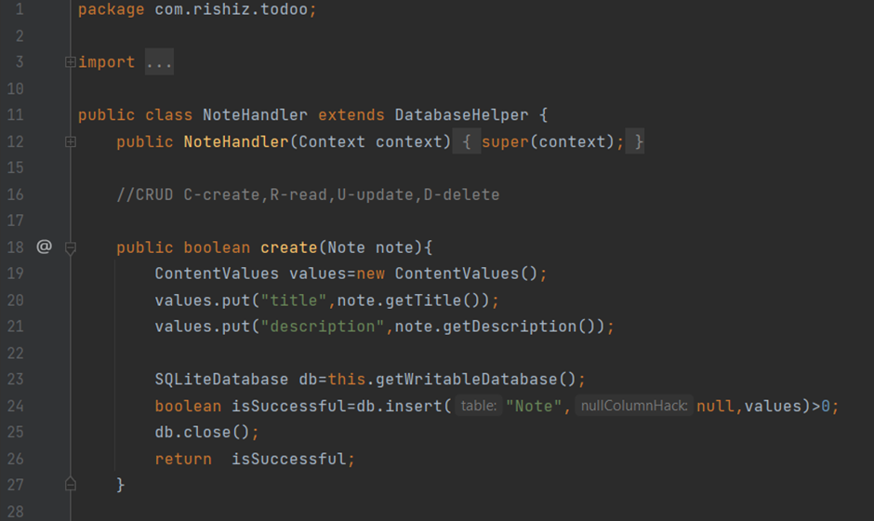This screenshot has height=521, width=874.
Task: Click the @ gutter icon beside create method
Action: tap(44, 247)
